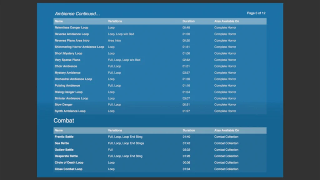Select the 'Mystery Ambience' track name
Viewport: 320px width, 180px height.
pyautogui.click(x=67, y=73)
